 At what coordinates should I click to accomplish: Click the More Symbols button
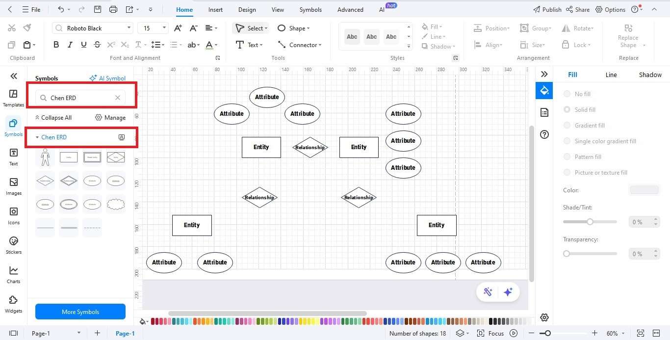80,312
